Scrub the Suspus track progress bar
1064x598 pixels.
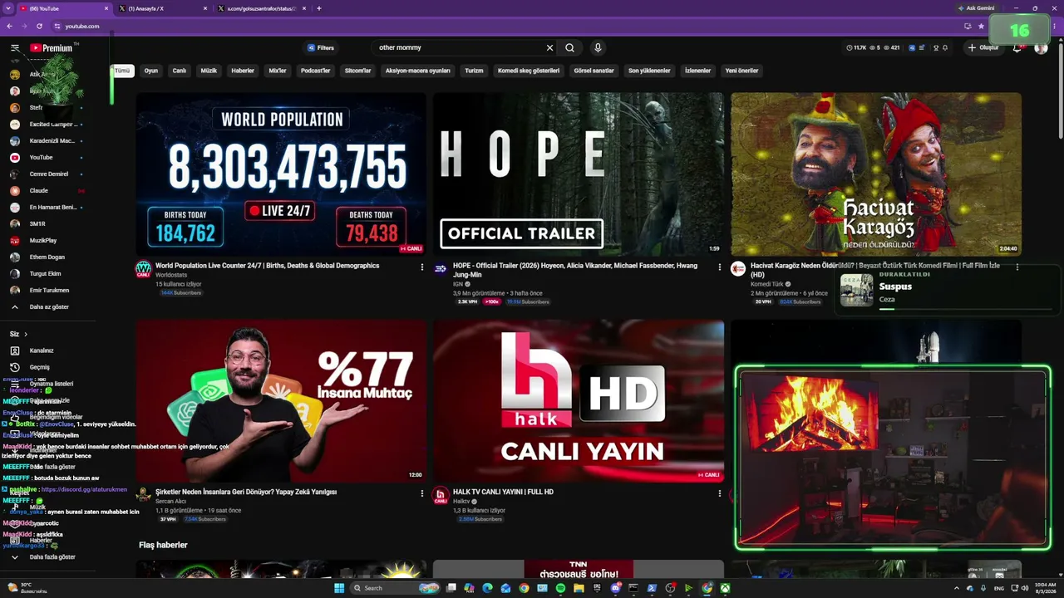[x=965, y=309]
